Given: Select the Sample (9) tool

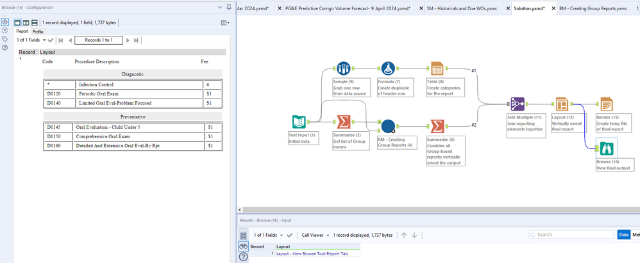Looking at the screenshot, I should (344, 68).
